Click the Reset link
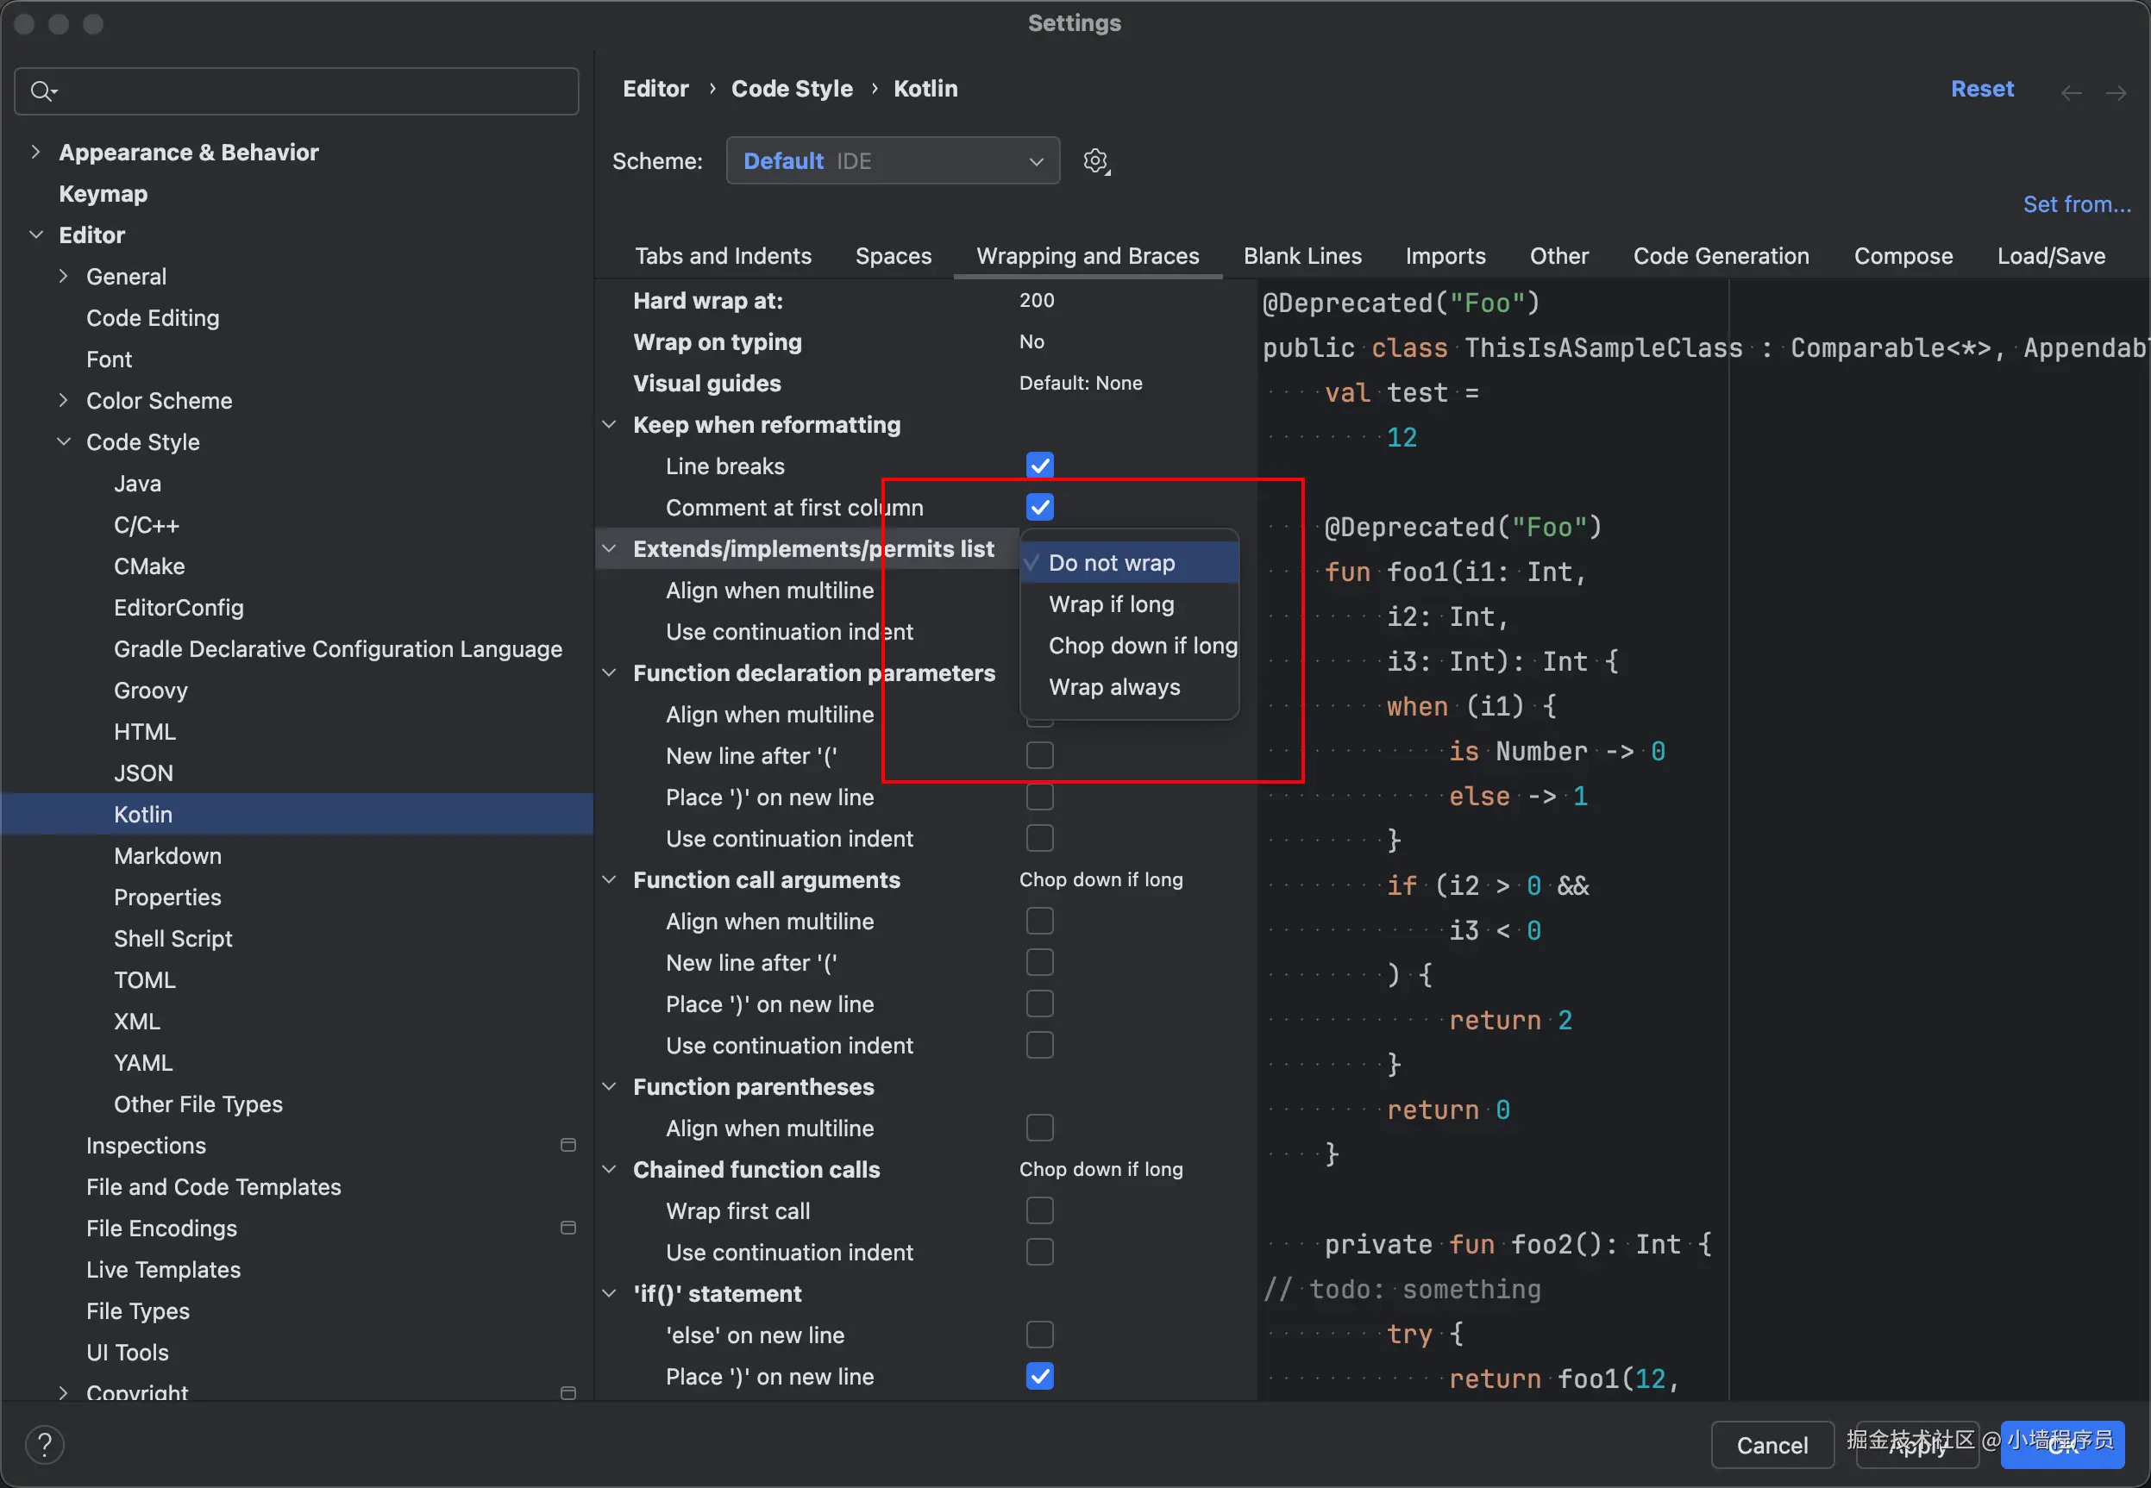 tap(1981, 89)
